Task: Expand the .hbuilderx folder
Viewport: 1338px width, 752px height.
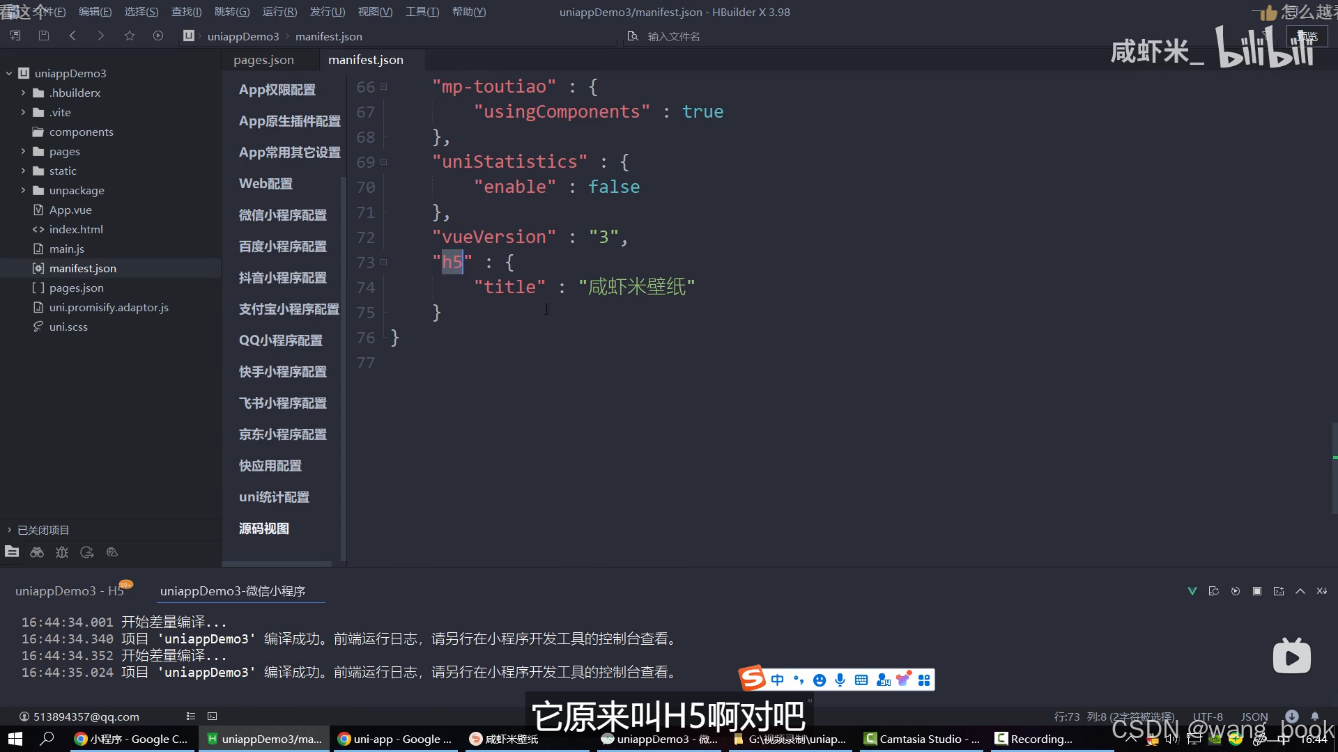Action: point(23,93)
